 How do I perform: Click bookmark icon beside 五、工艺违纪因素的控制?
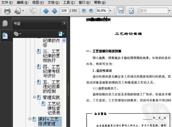(x=39, y=82)
